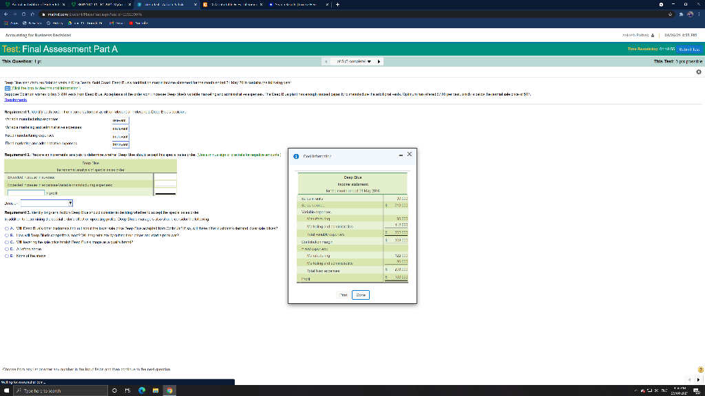Open variable manufacturing expenses relevance dropdown

120,120
